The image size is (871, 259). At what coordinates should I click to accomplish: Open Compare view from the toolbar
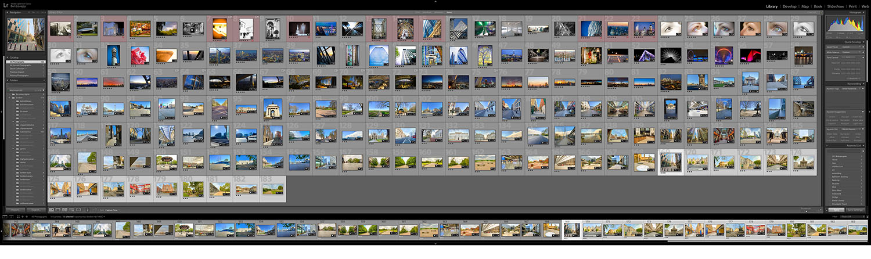click(66, 210)
